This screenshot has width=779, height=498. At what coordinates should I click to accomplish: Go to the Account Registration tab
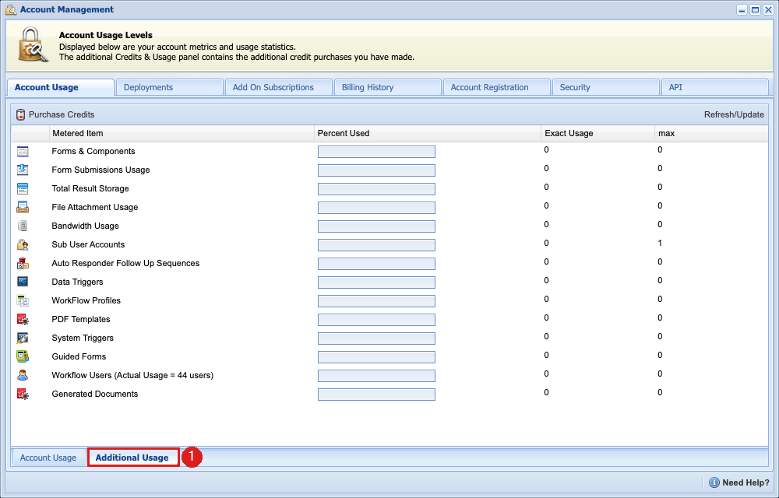(x=497, y=87)
